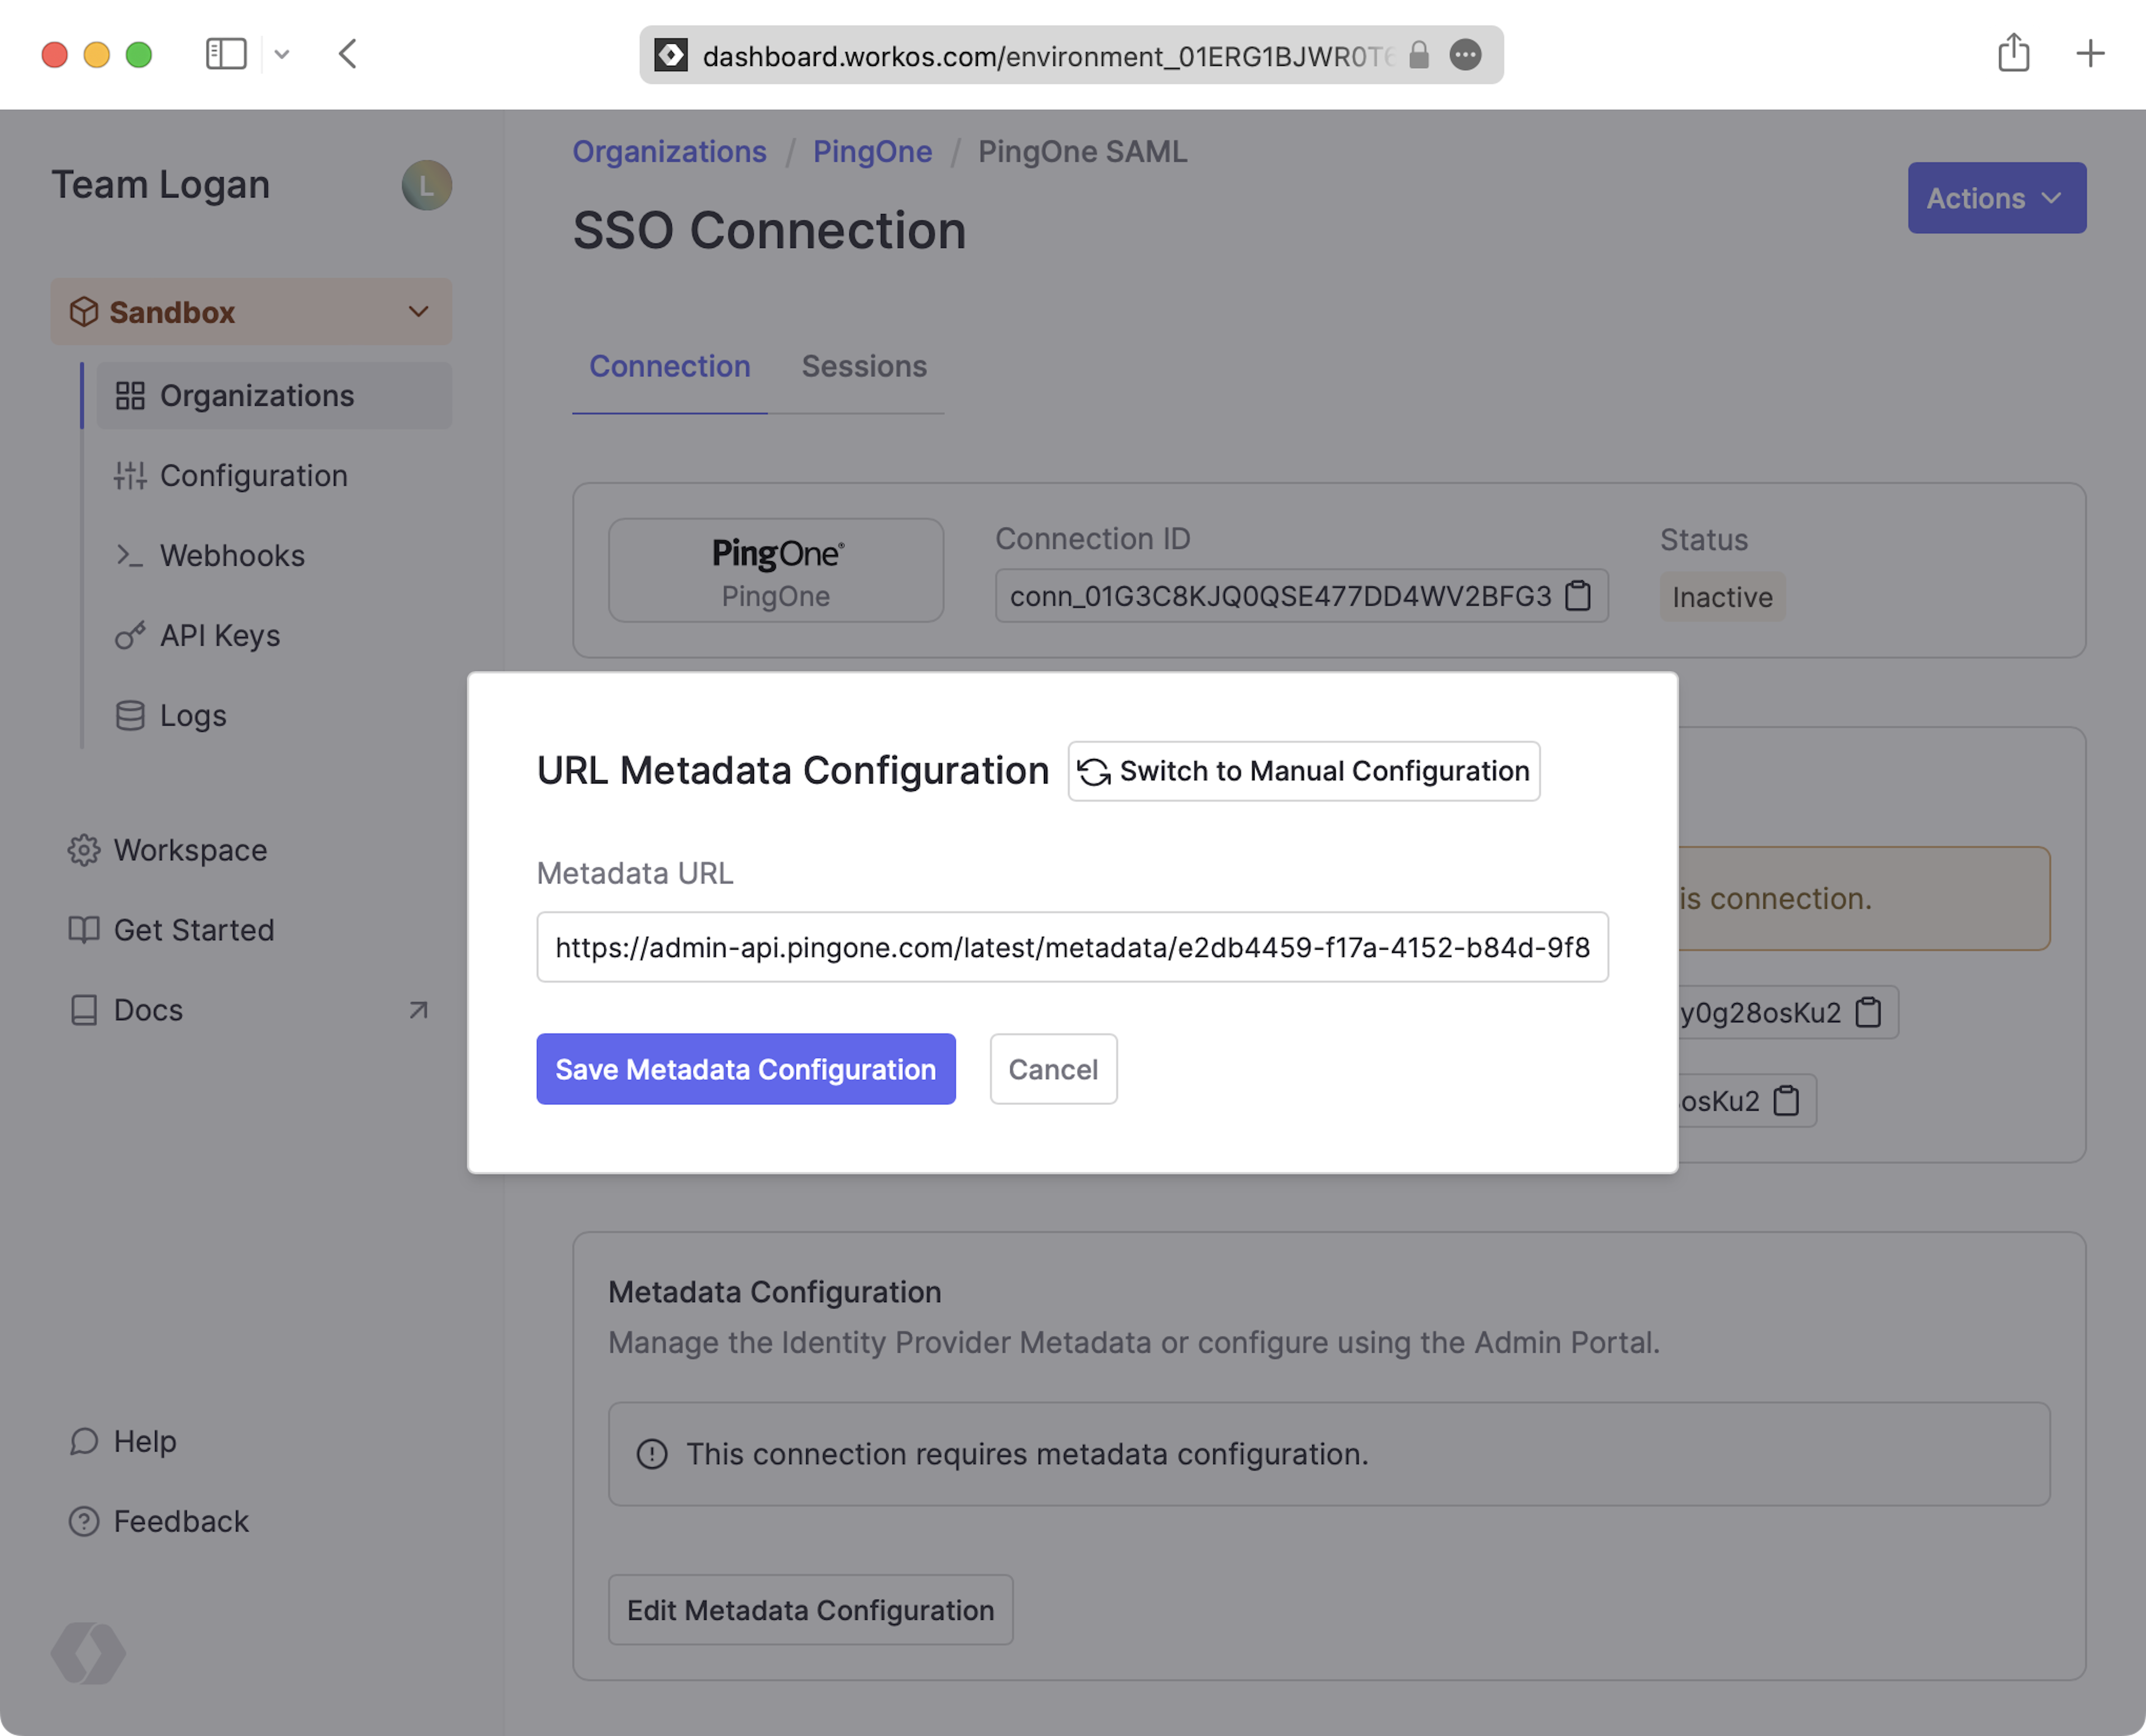This screenshot has width=2146, height=1736.
Task: Expand the sidebar options chevron in toolbar
Action: 282,55
